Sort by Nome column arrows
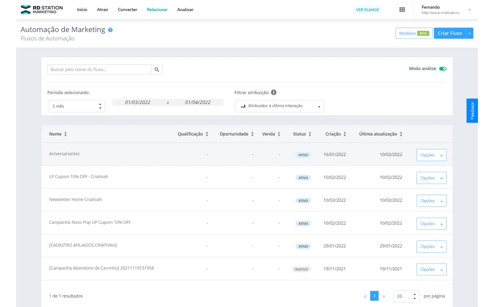494x307 pixels. 65,134
